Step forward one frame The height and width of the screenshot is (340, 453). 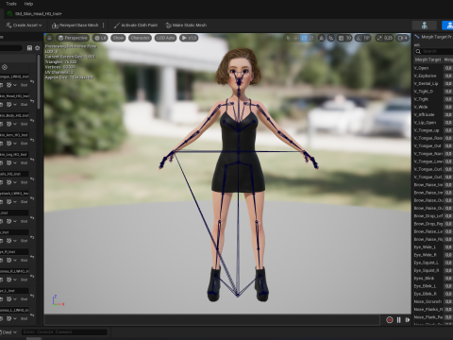point(408,320)
